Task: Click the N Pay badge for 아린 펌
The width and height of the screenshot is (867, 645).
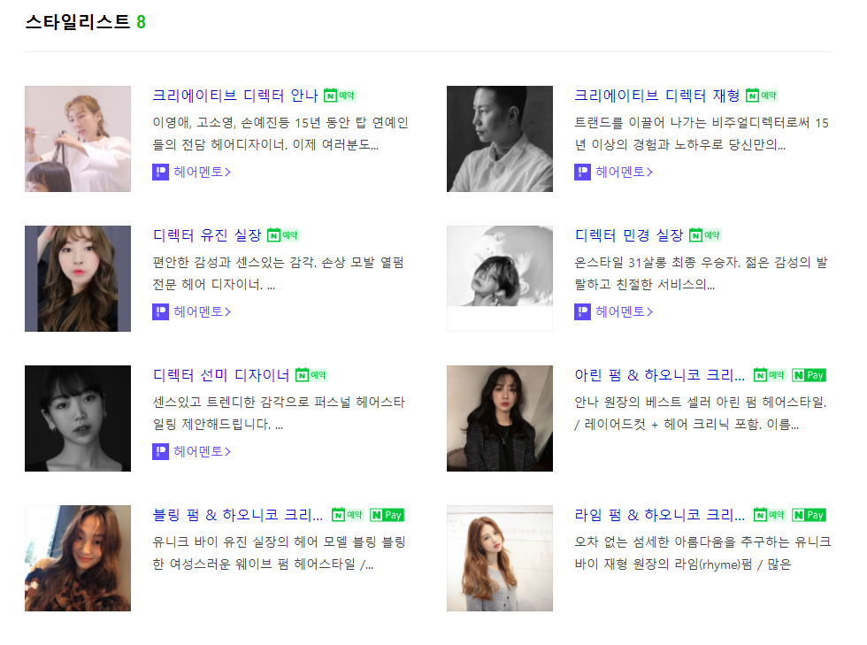Action: 809,375
